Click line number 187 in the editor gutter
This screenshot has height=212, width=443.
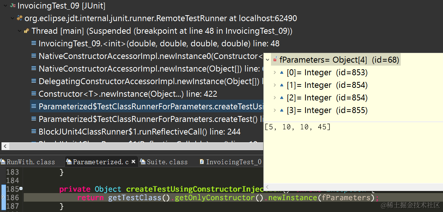pos(13,206)
